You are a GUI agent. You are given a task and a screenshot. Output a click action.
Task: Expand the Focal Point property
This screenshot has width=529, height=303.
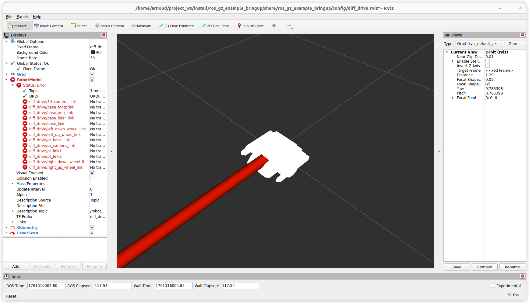(x=453, y=98)
